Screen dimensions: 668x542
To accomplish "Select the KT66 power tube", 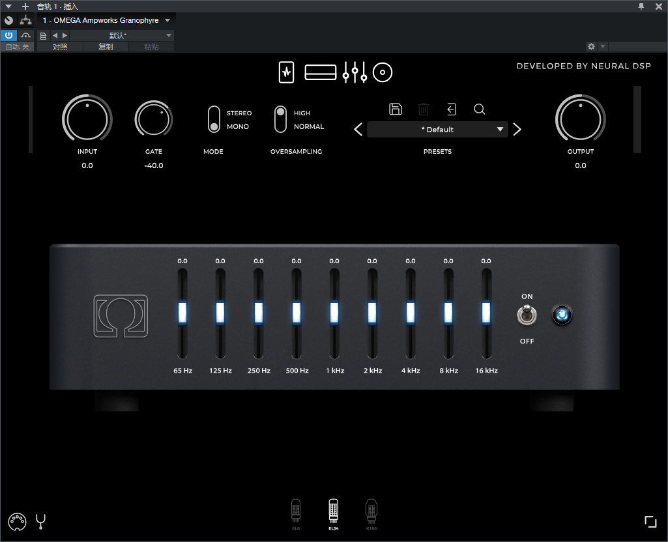I will point(371,515).
